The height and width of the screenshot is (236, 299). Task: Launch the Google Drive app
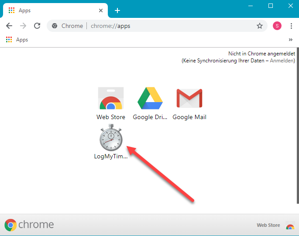[x=150, y=98]
